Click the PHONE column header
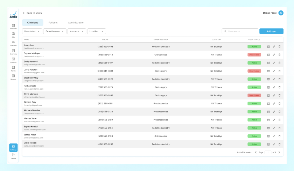This screenshot has width=294, height=171. pyautogui.click(x=105, y=39)
